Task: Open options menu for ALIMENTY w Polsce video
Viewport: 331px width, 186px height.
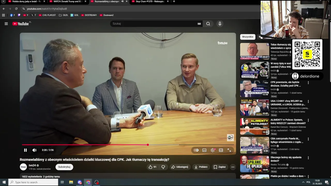Action: (x=308, y=120)
